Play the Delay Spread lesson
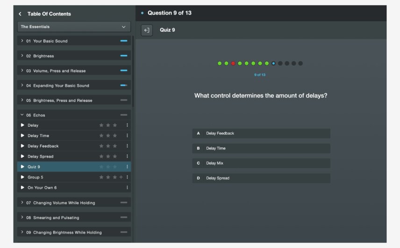 point(22,157)
